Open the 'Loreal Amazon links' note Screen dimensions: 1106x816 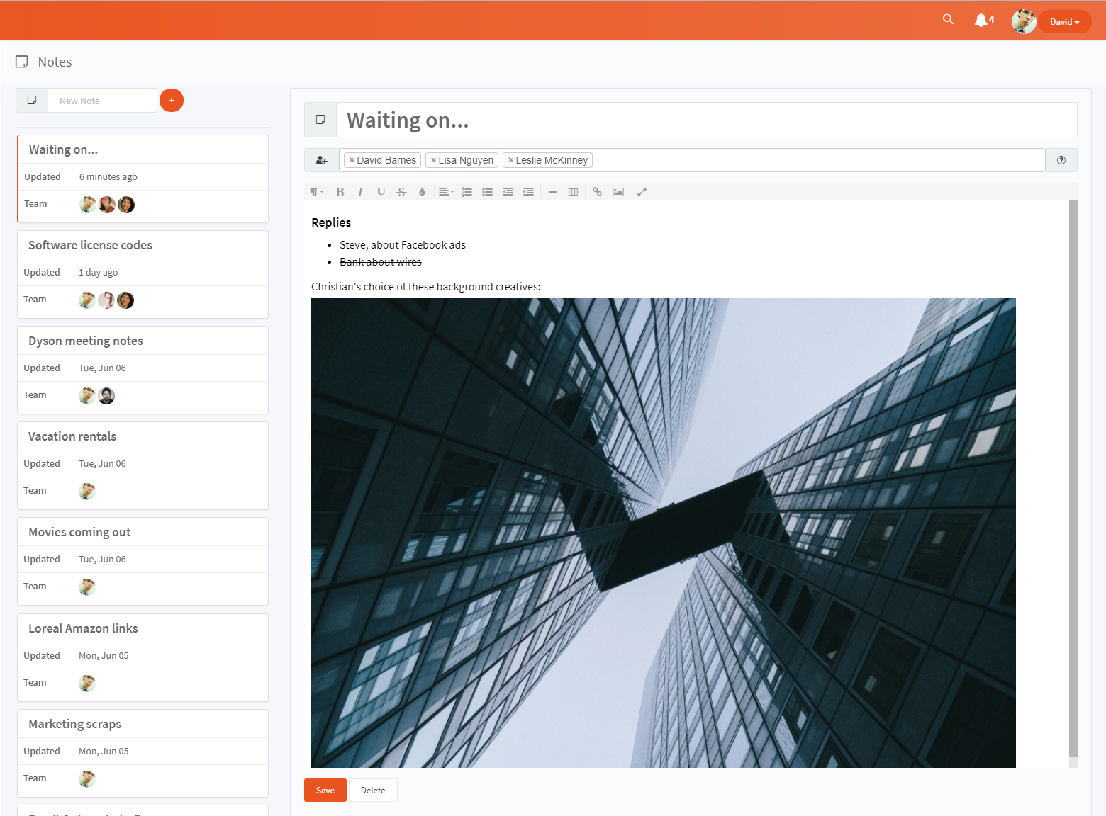click(83, 628)
